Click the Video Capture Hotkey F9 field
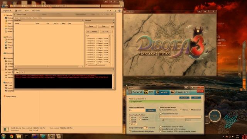 point(137,110)
